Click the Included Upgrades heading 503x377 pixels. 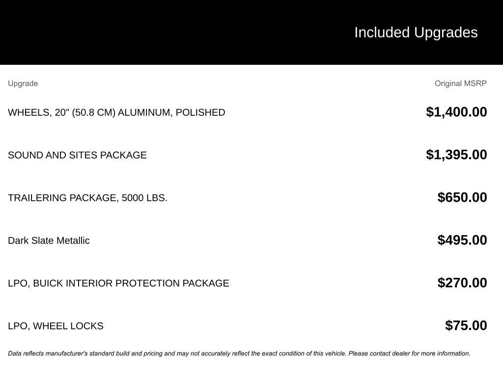416,32
